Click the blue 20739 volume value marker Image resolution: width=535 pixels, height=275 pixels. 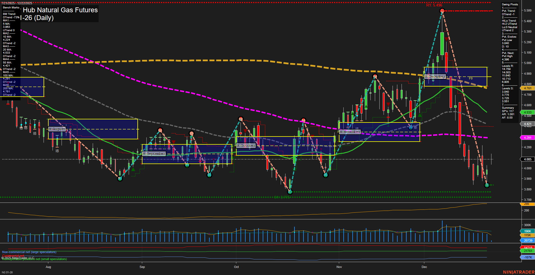(x=527, y=240)
